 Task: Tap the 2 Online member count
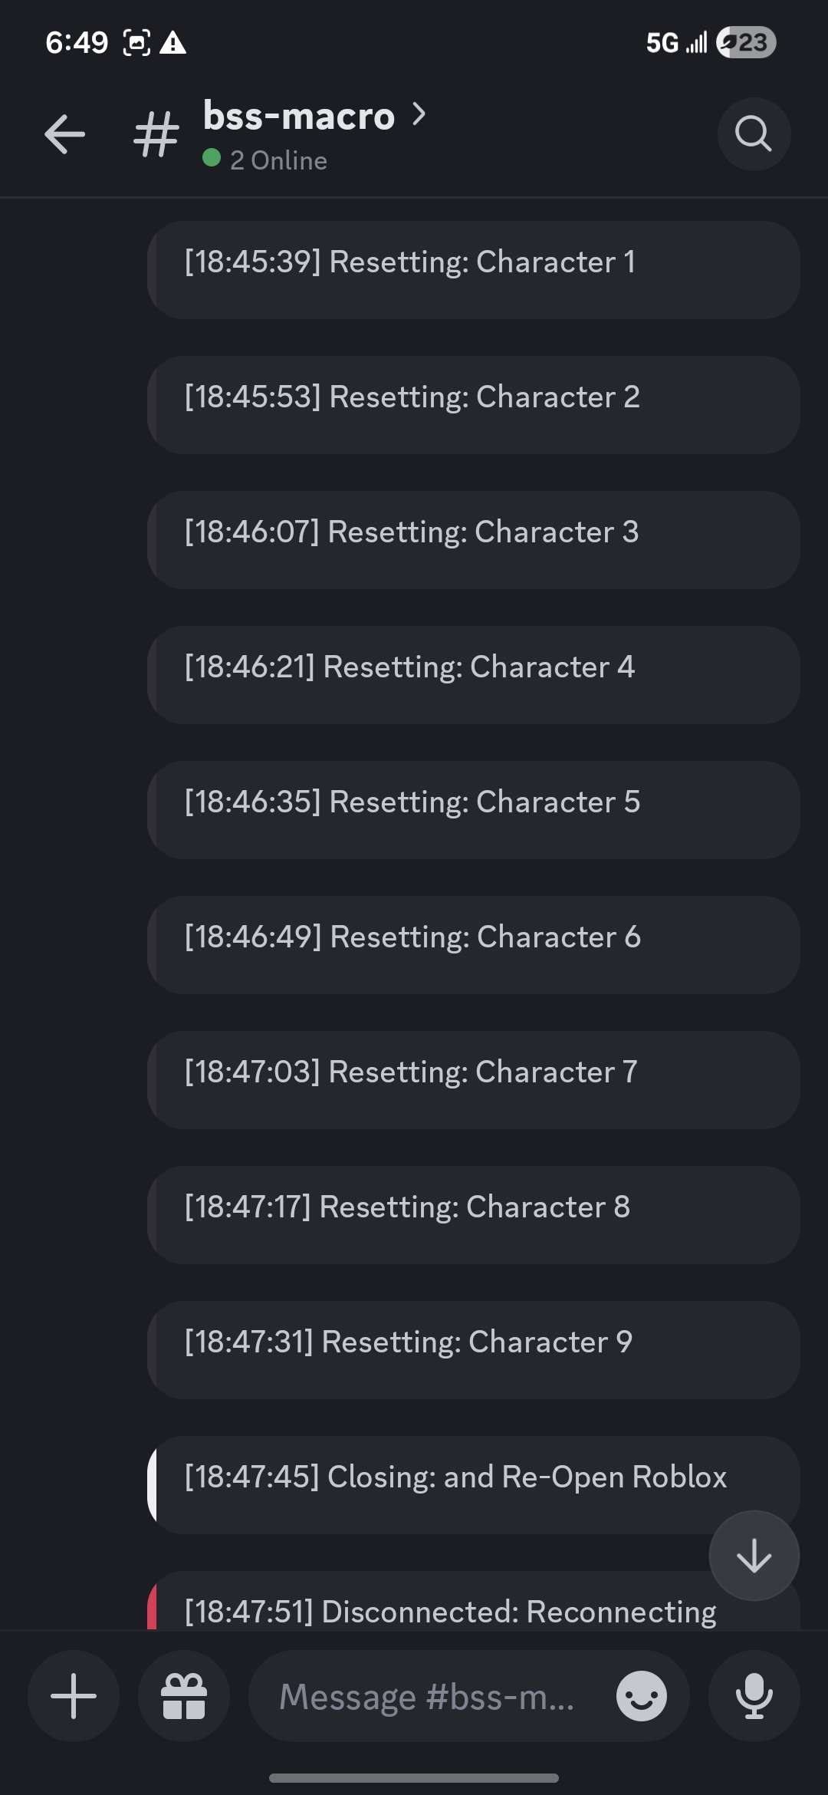pos(279,160)
